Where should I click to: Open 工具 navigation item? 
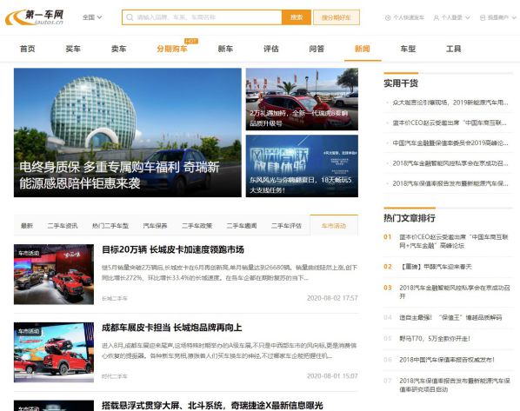[454, 49]
